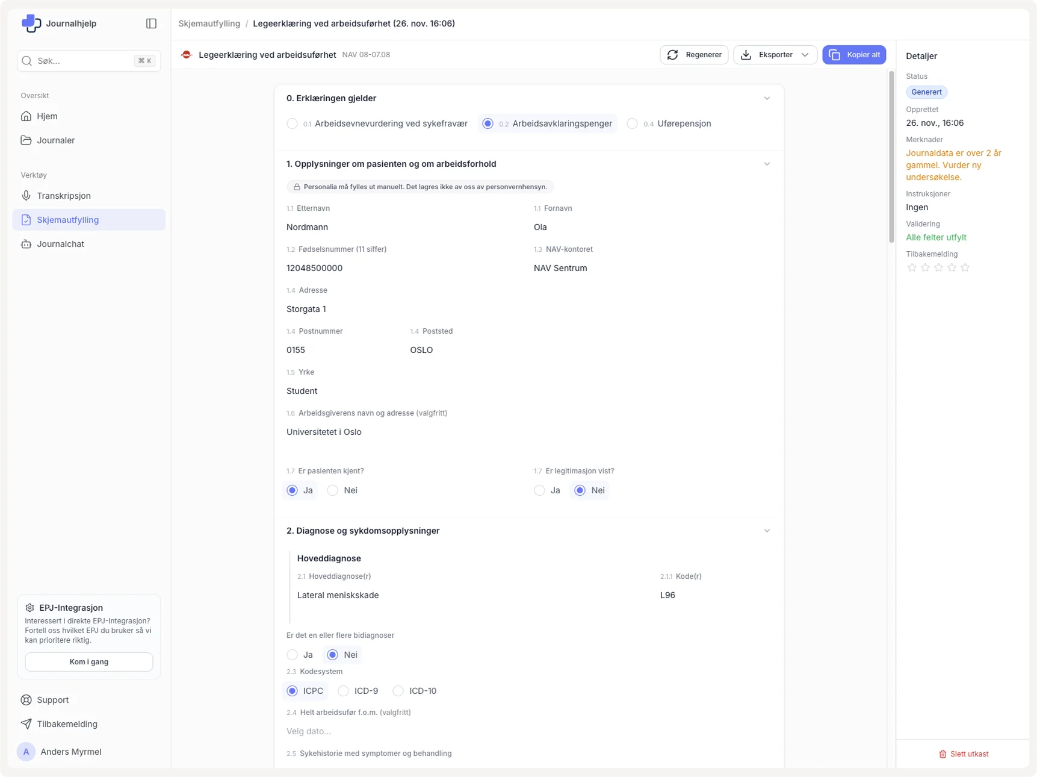Click the Regenerer refresh icon
1037x777 pixels.
pos(673,55)
